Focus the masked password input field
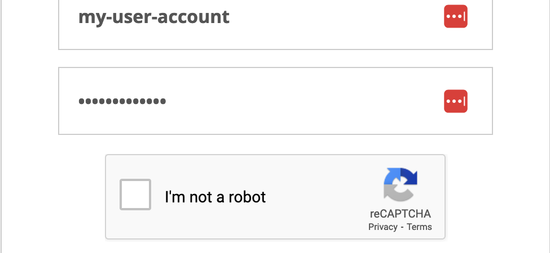The image size is (550, 253). tap(275, 101)
